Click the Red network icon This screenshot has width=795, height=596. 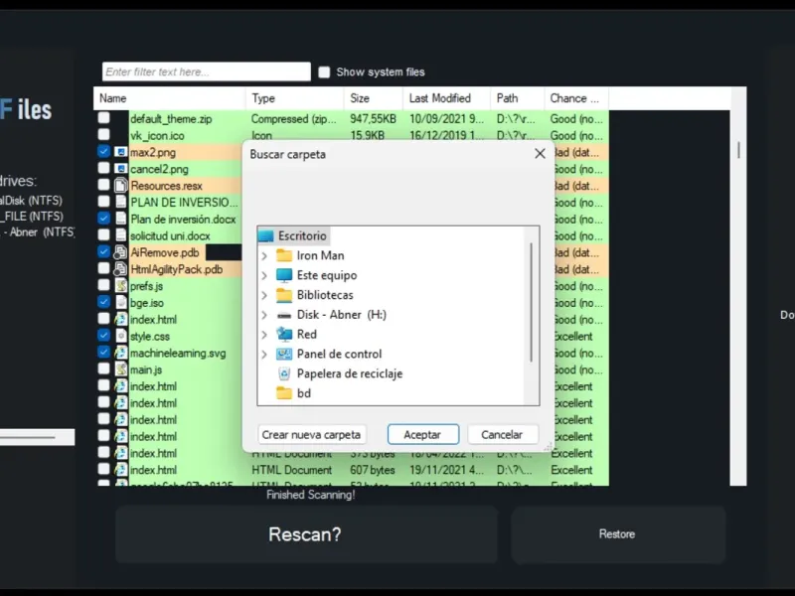(x=284, y=335)
